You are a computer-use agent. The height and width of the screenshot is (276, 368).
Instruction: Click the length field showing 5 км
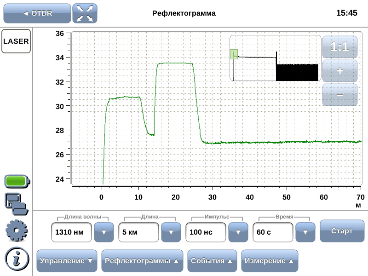point(138,232)
